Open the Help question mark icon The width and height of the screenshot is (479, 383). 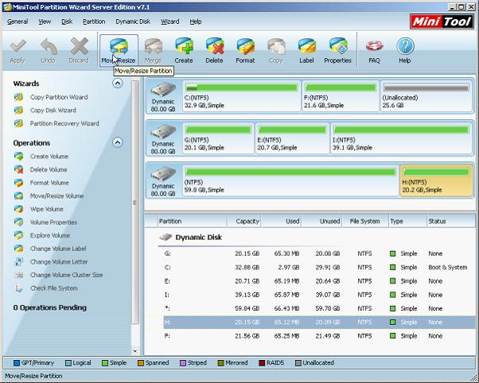pos(405,46)
